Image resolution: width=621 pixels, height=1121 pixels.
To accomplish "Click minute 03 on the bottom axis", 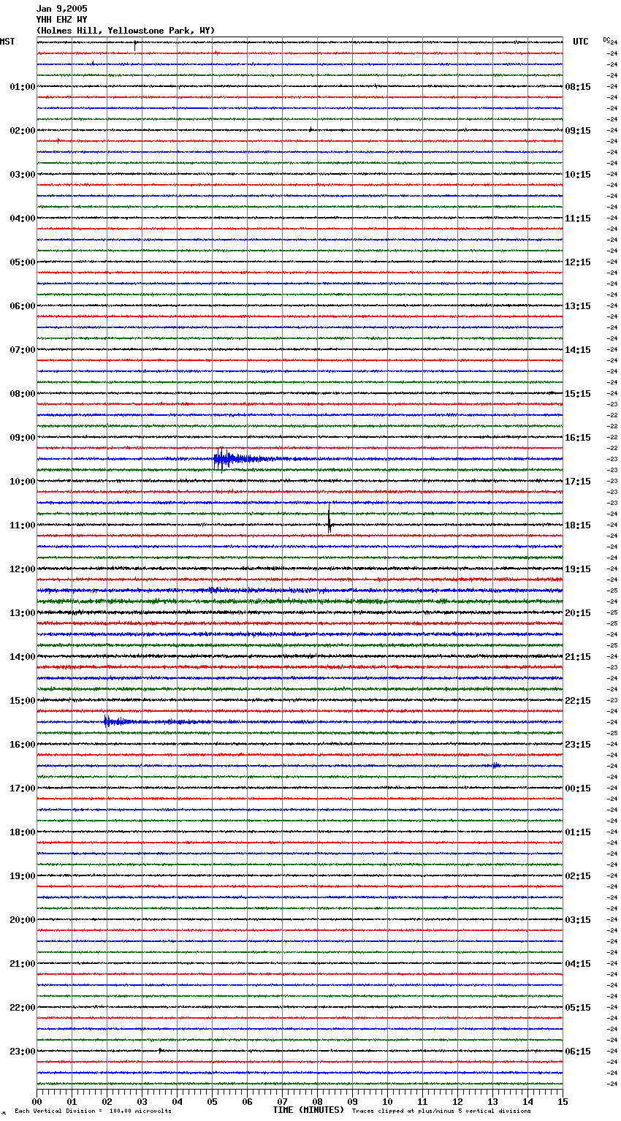I will [x=142, y=1101].
